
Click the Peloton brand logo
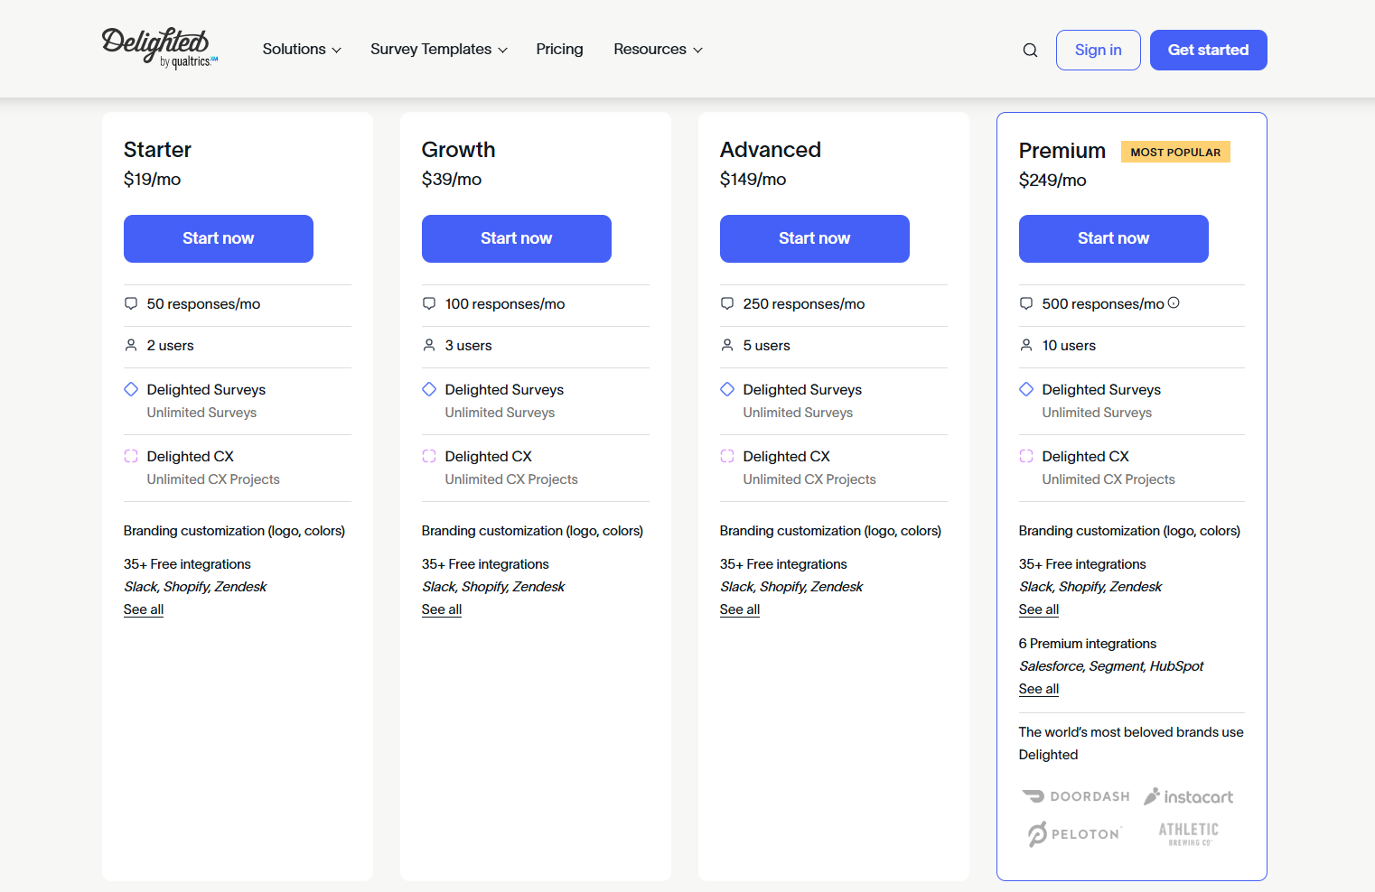click(x=1074, y=833)
